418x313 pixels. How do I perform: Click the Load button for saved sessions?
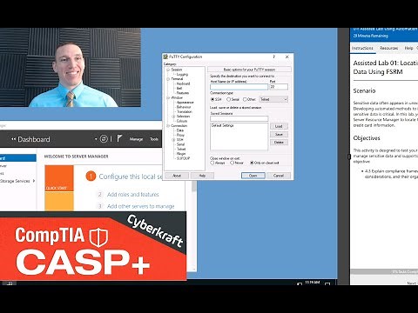279,126
